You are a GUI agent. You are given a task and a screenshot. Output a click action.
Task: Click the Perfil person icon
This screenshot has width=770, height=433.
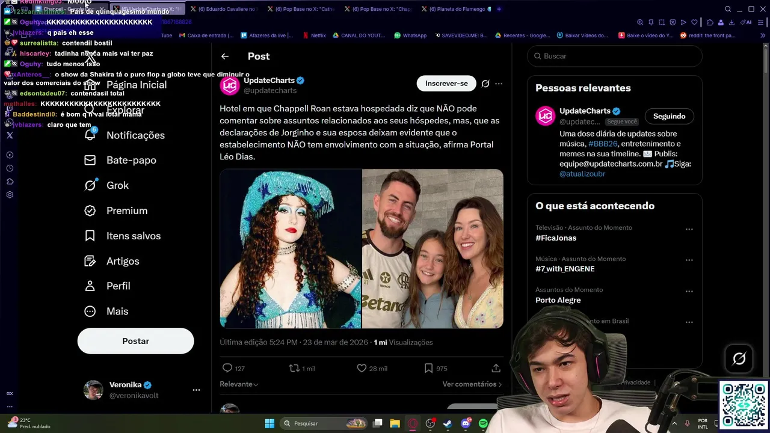click(x=90, y=286)
